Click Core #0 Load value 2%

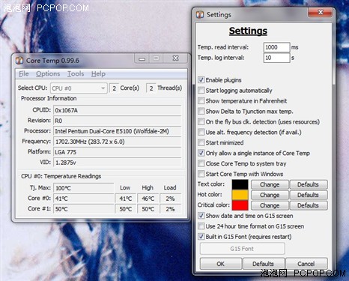pos(170,199)
